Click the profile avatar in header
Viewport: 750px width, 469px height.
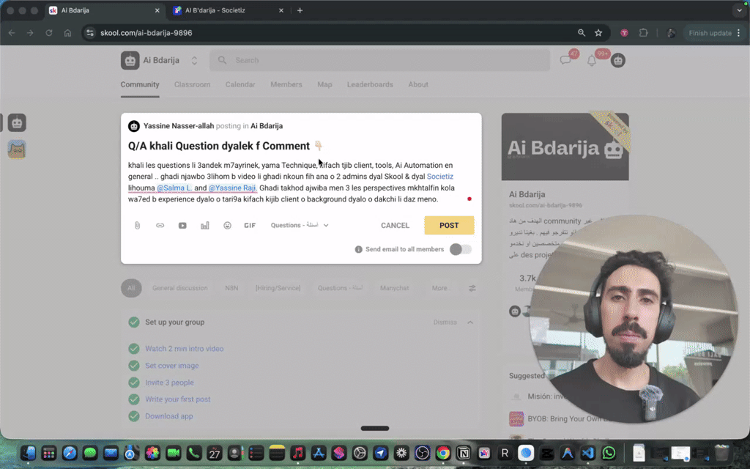point(618,60)
